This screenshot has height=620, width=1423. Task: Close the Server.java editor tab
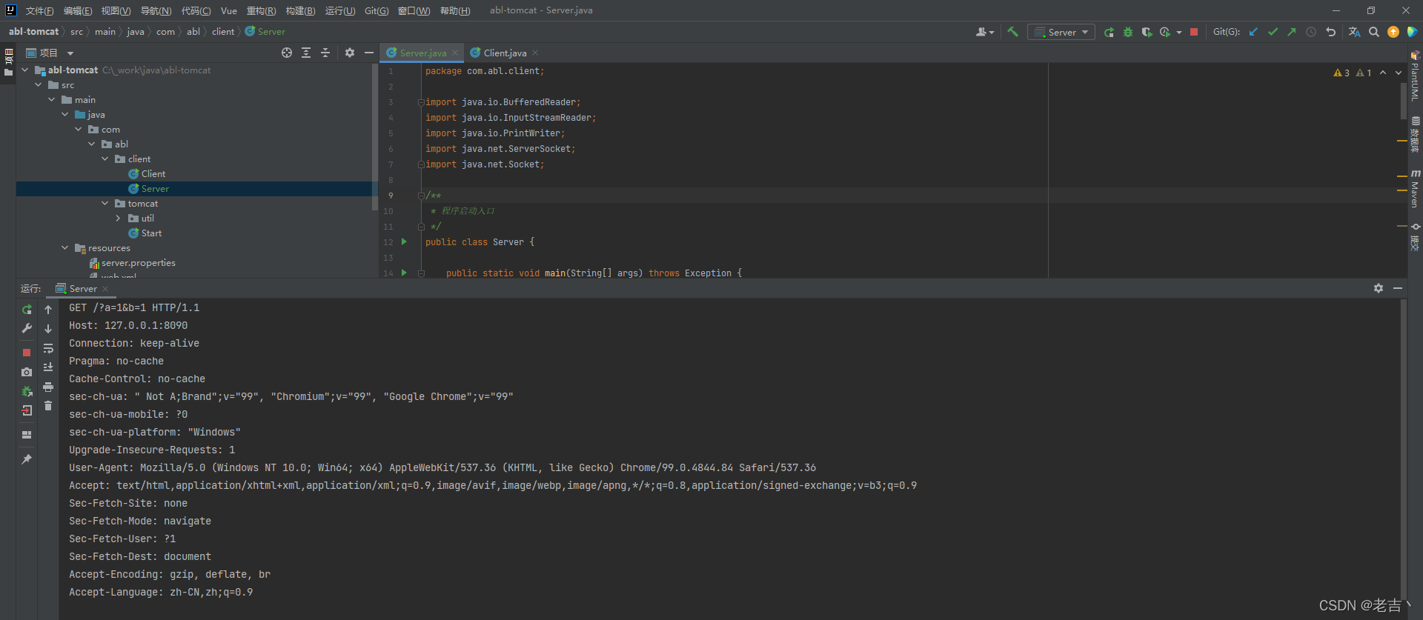tap(455, 53)
